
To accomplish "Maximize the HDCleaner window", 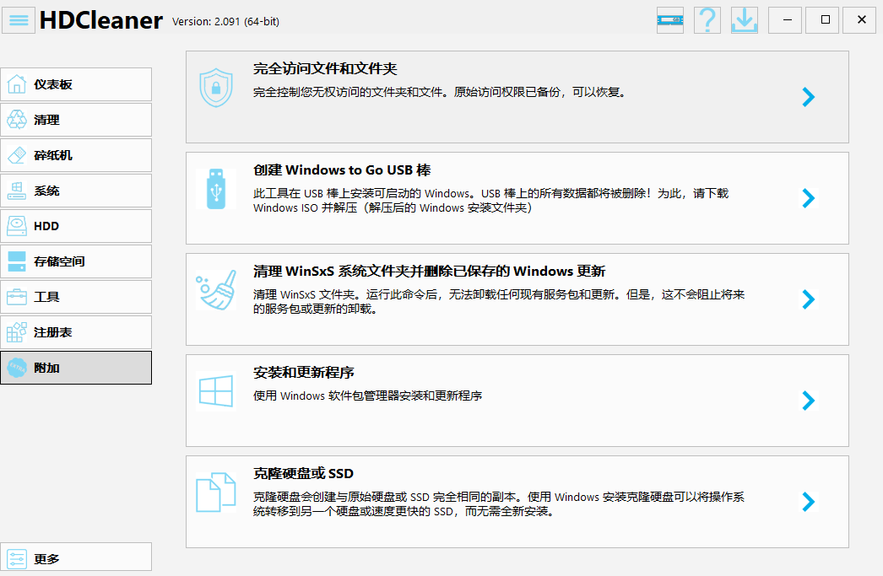I will coord(822,20).
